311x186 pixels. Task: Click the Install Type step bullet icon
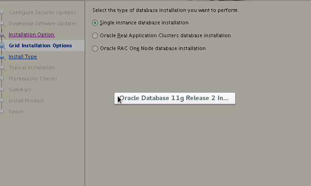[x=2, y=56]
